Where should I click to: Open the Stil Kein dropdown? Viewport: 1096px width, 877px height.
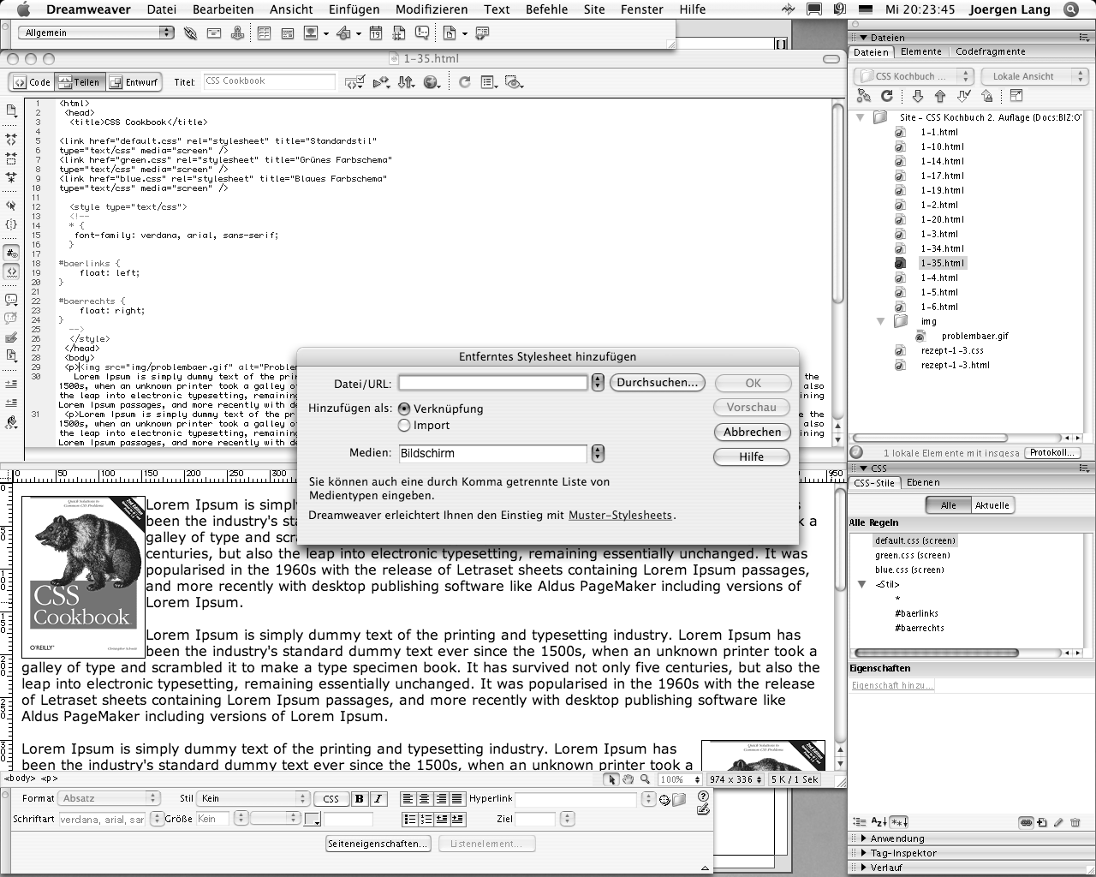pyautogui.click(x=253, y=798)
